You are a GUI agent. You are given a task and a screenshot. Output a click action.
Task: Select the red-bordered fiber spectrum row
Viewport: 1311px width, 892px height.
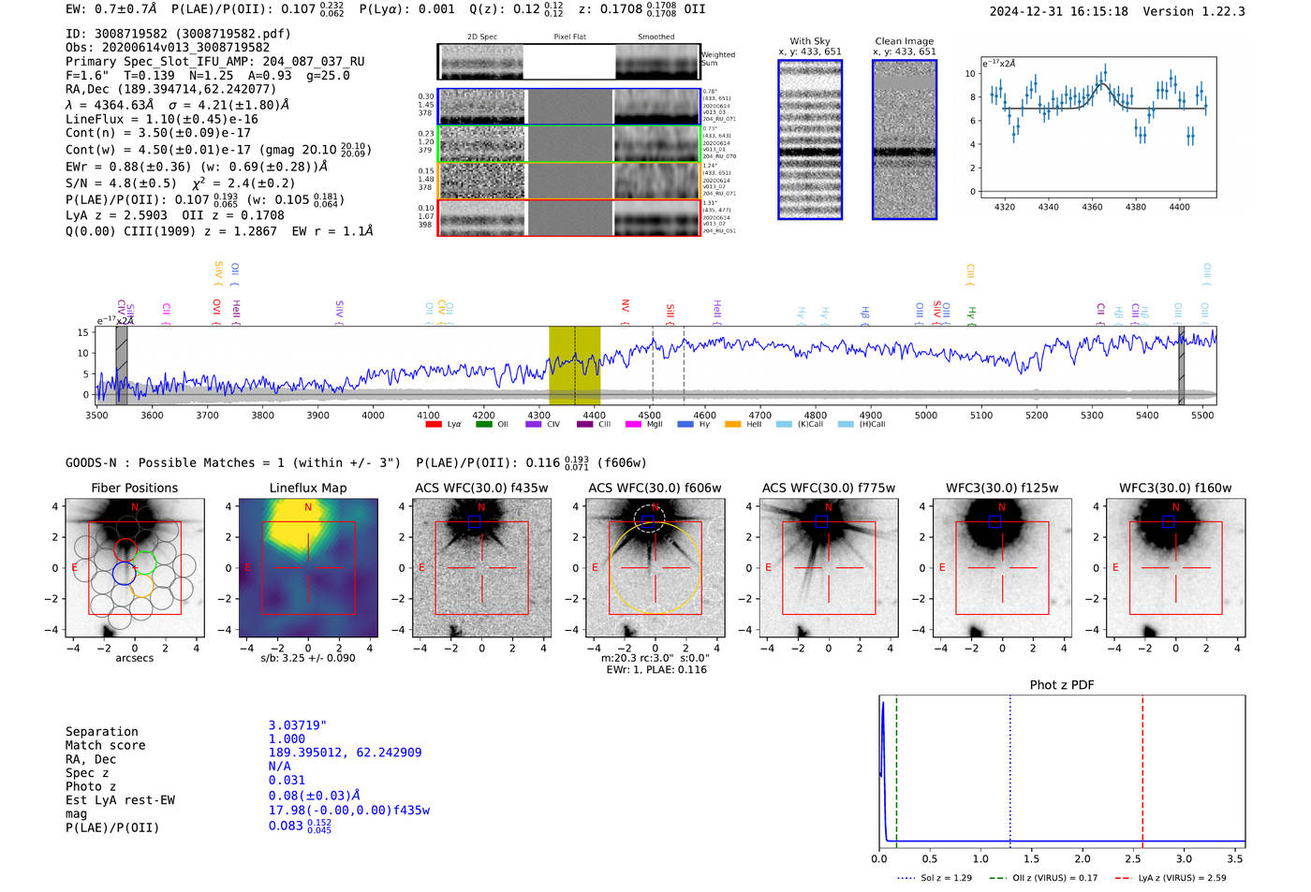coord(568,218)
